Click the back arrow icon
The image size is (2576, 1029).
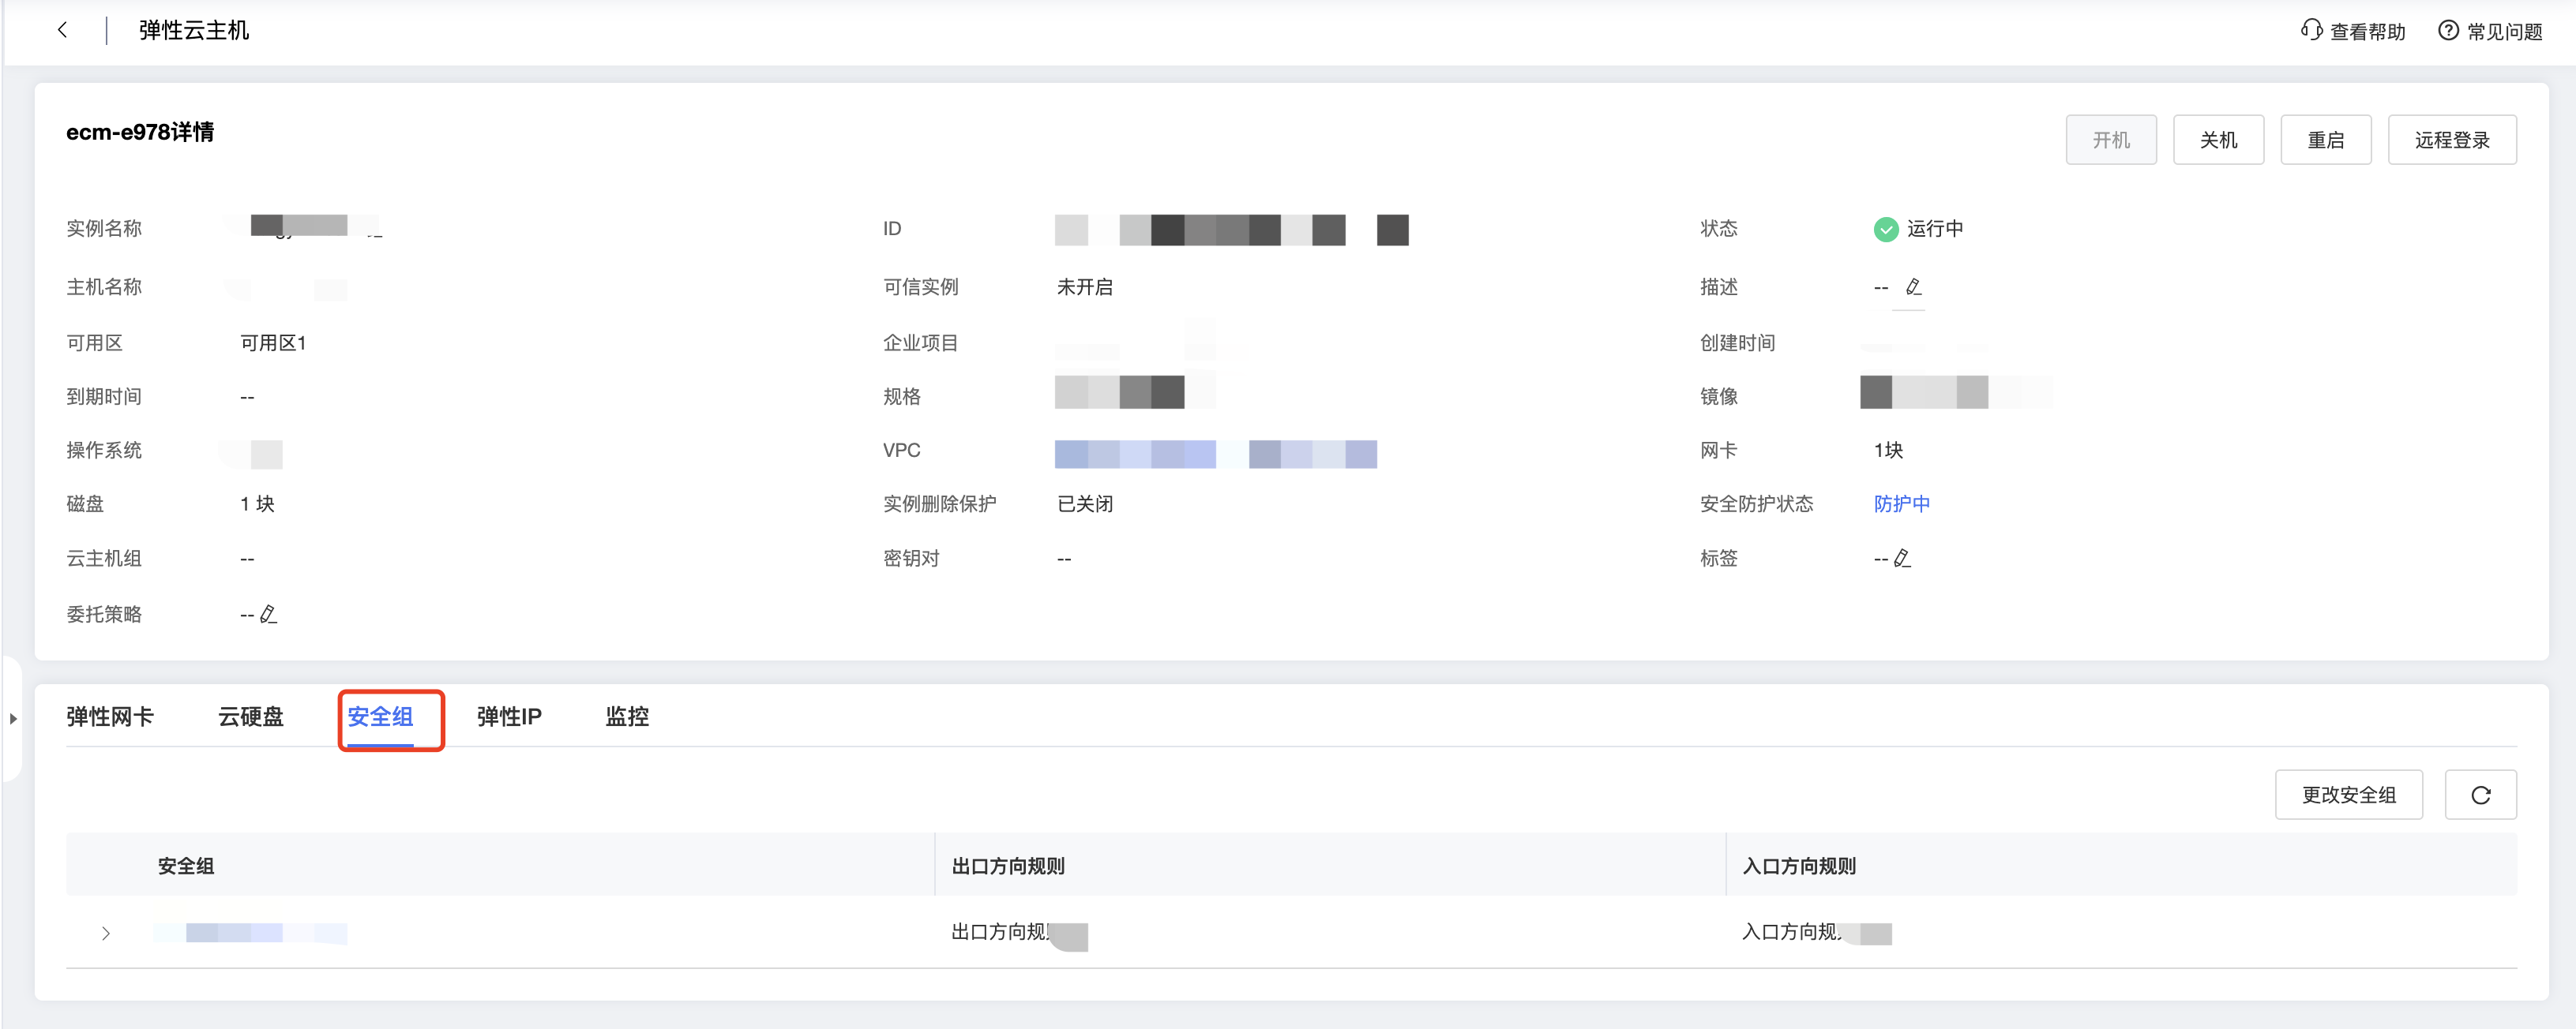coord(63,30)
